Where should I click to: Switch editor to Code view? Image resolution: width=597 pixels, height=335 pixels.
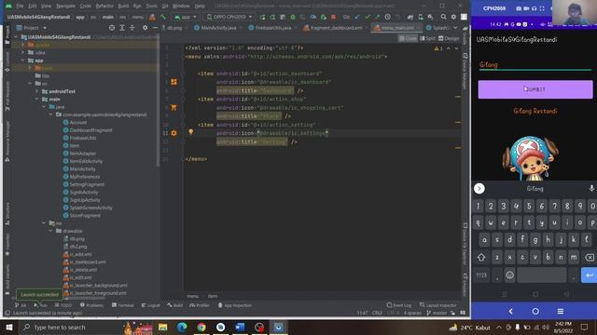408,38
